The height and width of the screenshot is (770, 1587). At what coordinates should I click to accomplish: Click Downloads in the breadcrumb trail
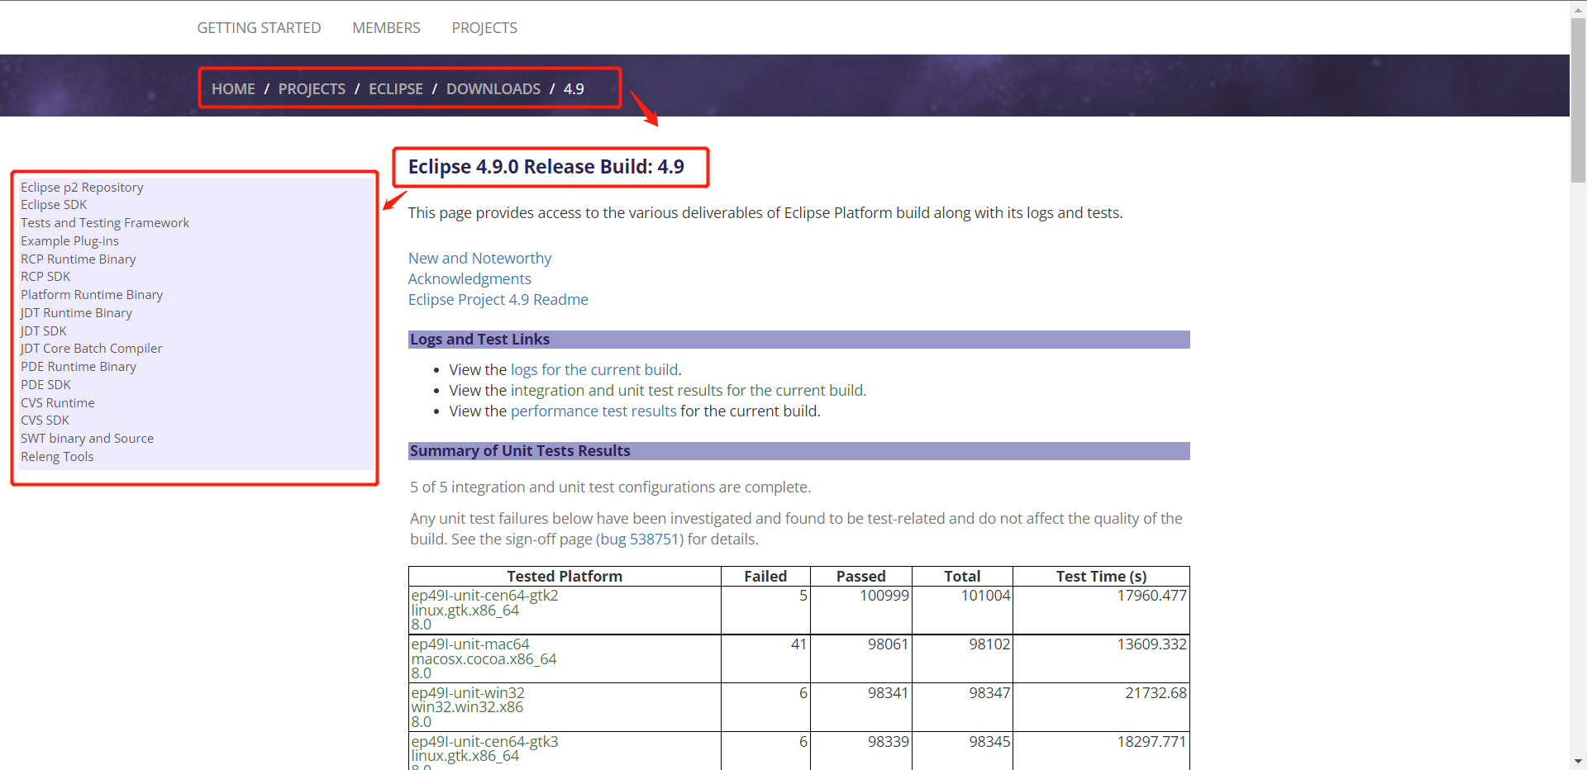point(493,88)
